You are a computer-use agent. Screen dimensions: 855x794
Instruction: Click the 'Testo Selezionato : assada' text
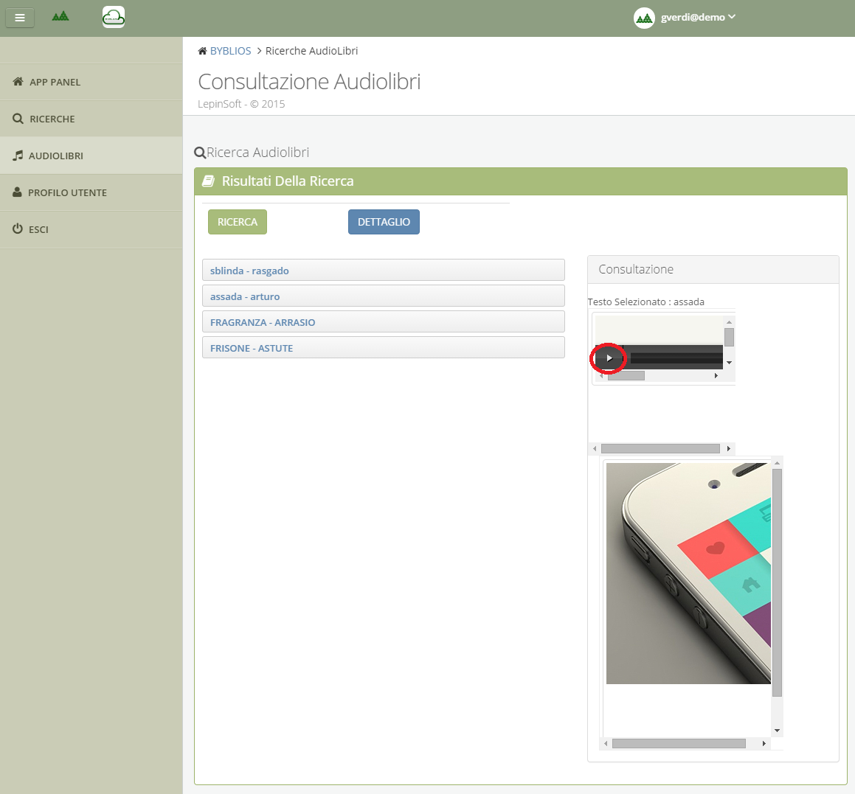tap(645, 302)
